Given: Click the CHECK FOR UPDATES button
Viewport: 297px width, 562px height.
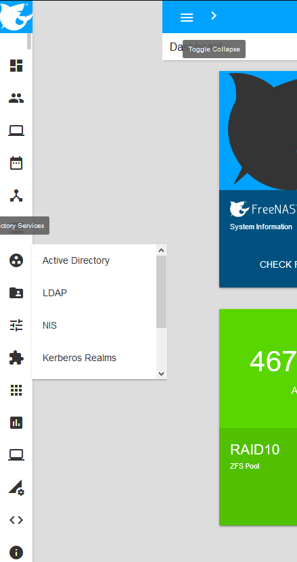Looking at the screenshot, I should pos(278,264).
